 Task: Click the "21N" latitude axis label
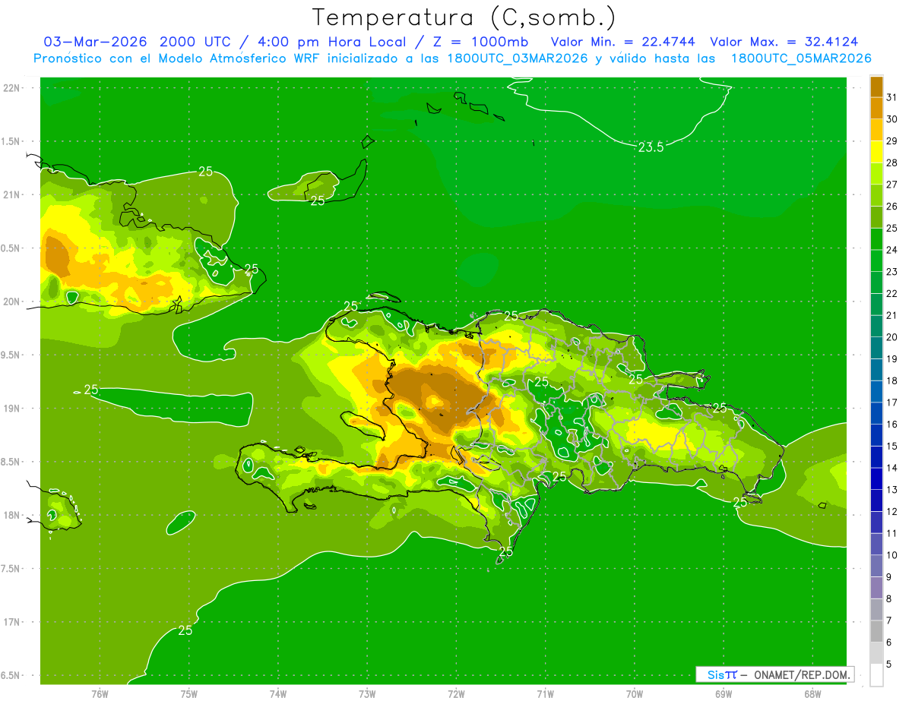point(11,195)
